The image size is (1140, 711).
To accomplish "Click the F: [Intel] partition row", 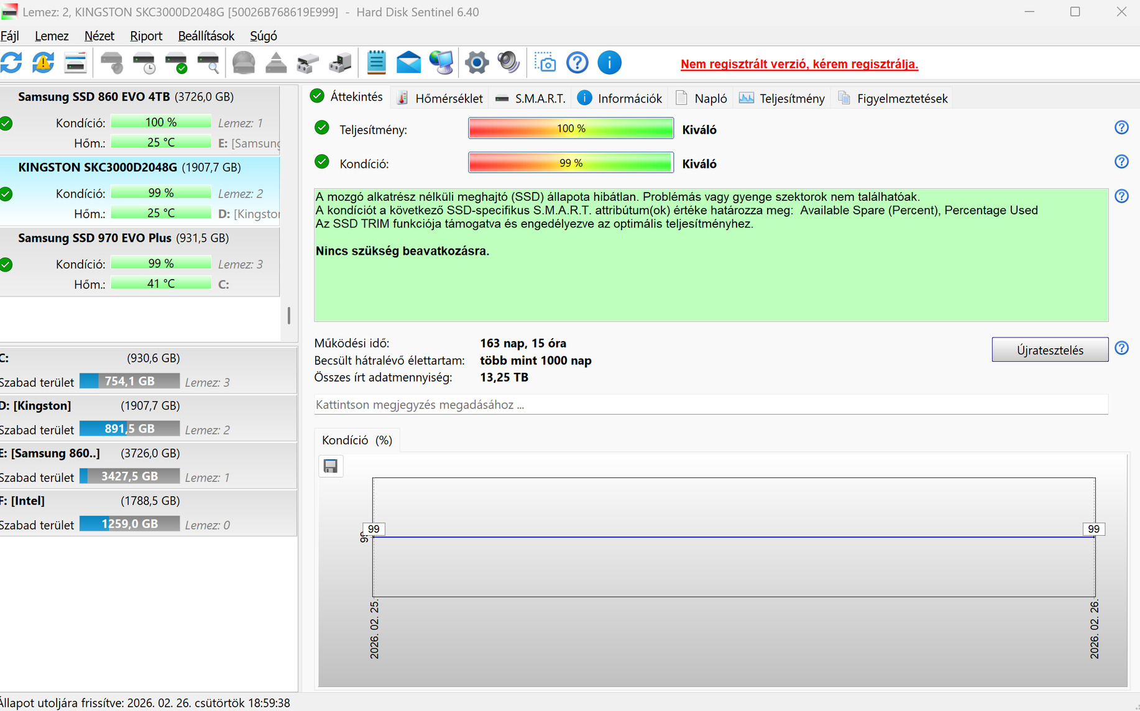I will [x=148, y=513].
